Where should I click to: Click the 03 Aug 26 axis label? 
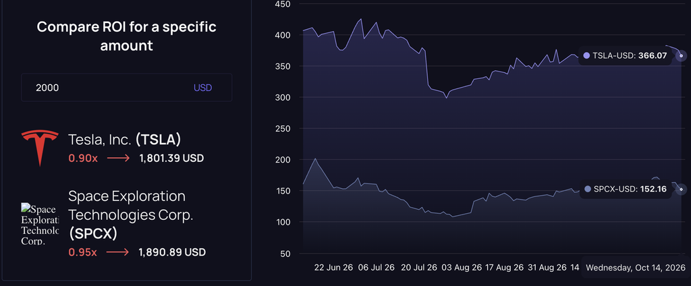click(462, 268)
